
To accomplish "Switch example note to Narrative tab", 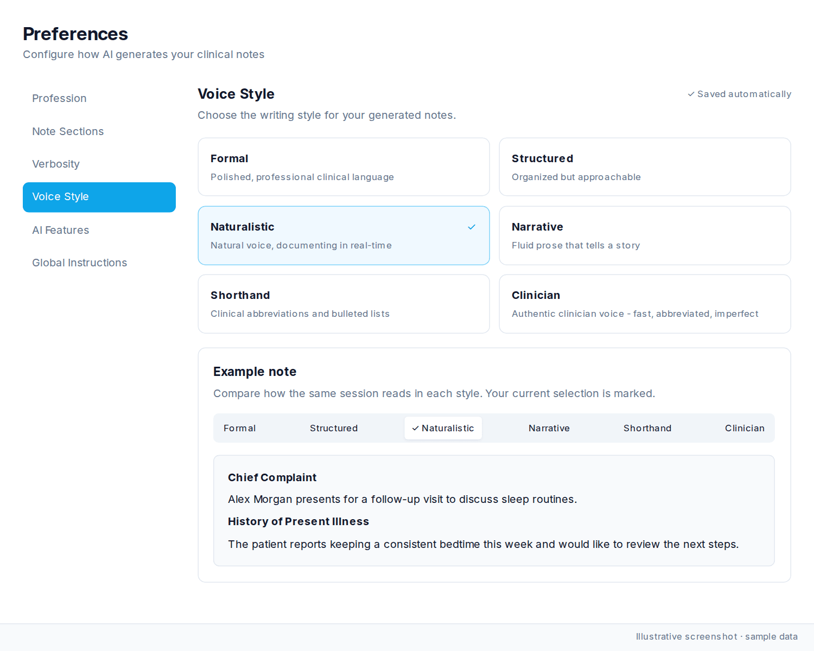I will [549, 428].
